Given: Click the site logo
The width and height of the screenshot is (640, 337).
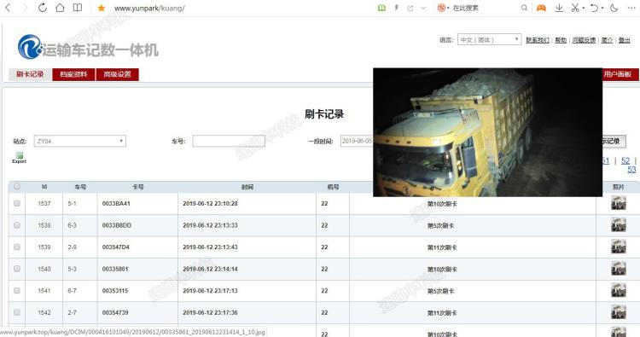Looking at the screenshot, I should click(x=88, y=47).
